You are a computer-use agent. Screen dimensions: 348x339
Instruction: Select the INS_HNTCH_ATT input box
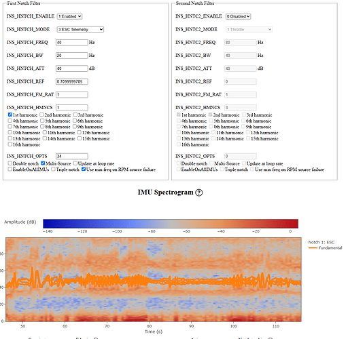(x=72, y=68)
